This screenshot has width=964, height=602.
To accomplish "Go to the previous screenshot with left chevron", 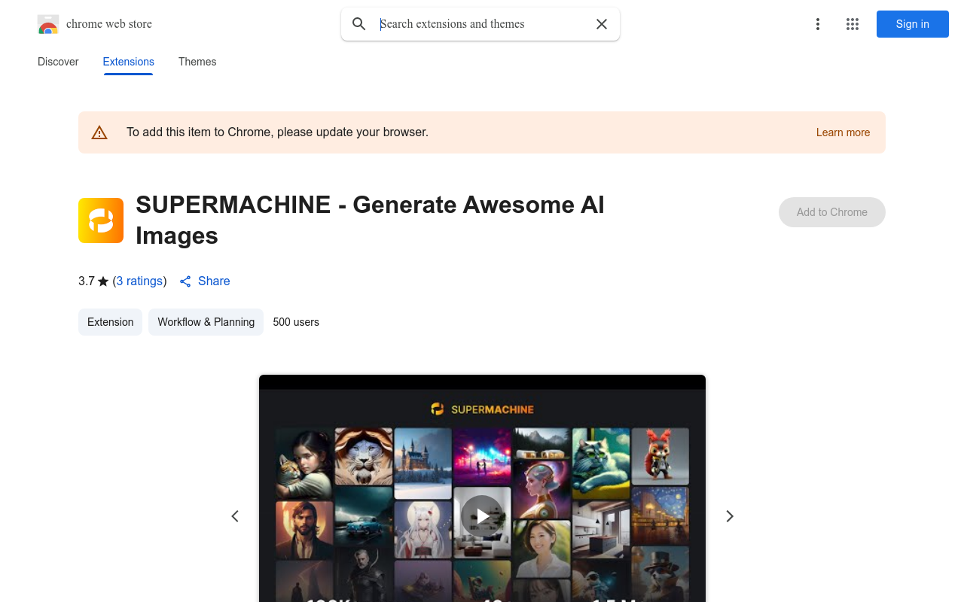I will 235,516.
